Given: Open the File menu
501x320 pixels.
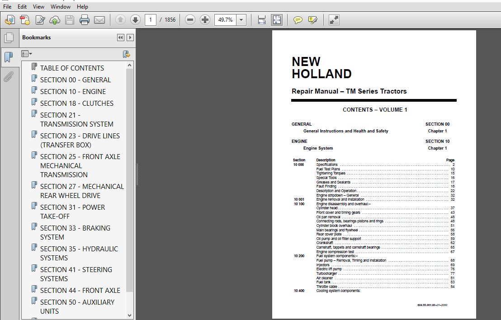Looking at the screenshot, I should [x=7, y=6].
